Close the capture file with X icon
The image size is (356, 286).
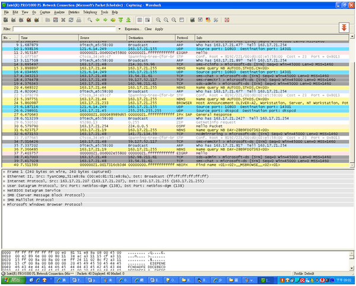63,20
